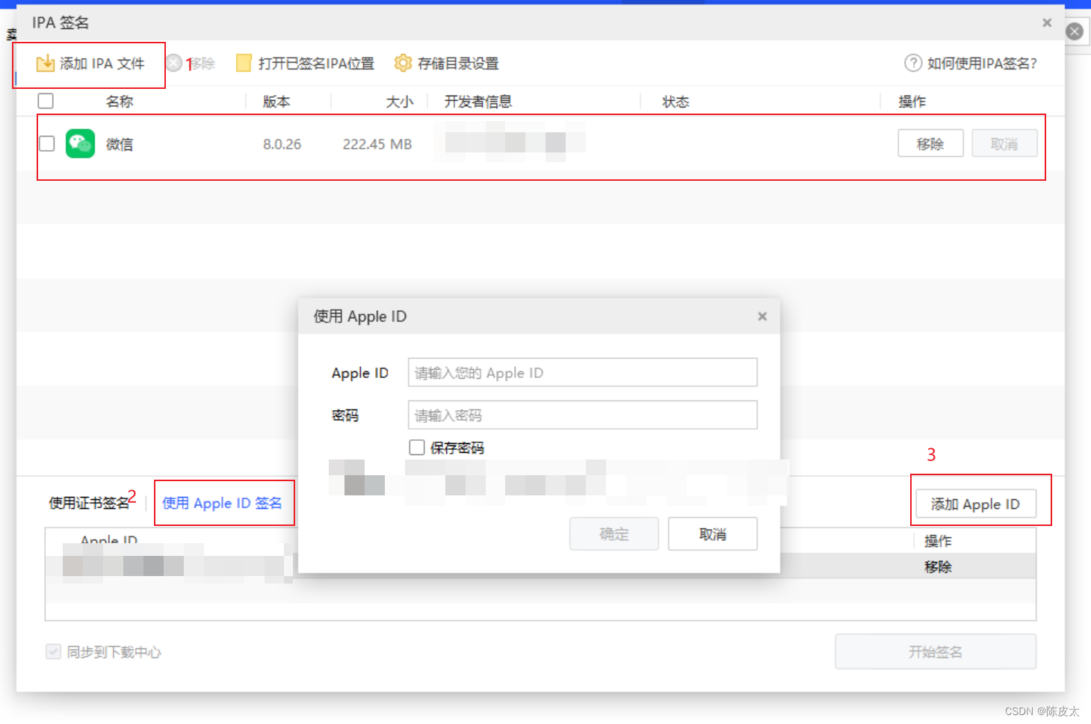Remove the WeChat IPA with 移除 button
Screen dimensions: 1091x724
(930, 143)
